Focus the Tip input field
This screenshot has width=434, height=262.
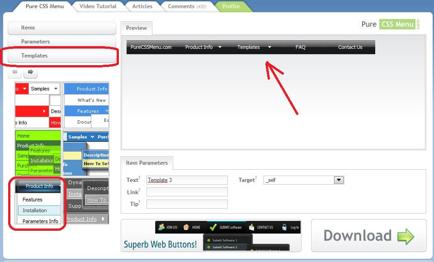pyautogui.click(x=187, y=204)
